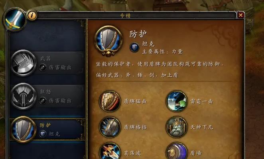
Task: Click the 防护 tank role indicator badge
Action: (43, 134)
